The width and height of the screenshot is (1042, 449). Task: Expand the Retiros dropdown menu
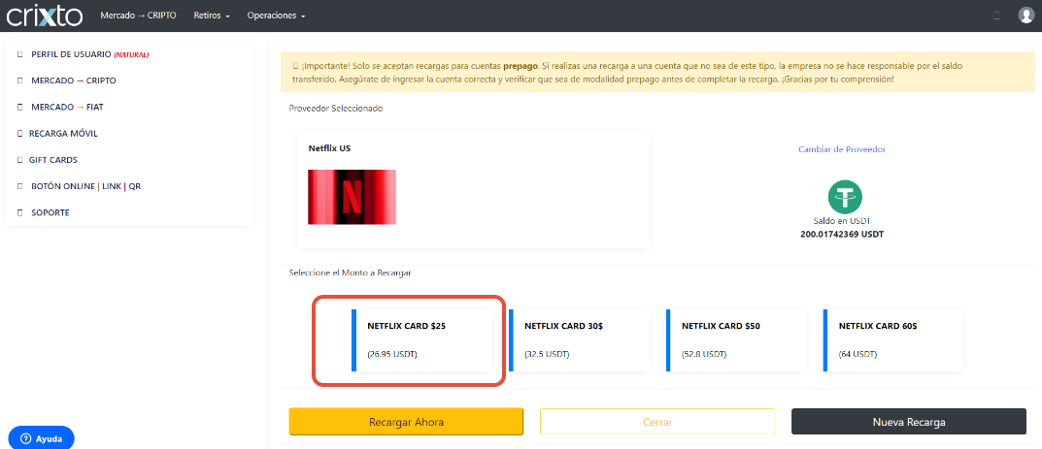[212, 16]
